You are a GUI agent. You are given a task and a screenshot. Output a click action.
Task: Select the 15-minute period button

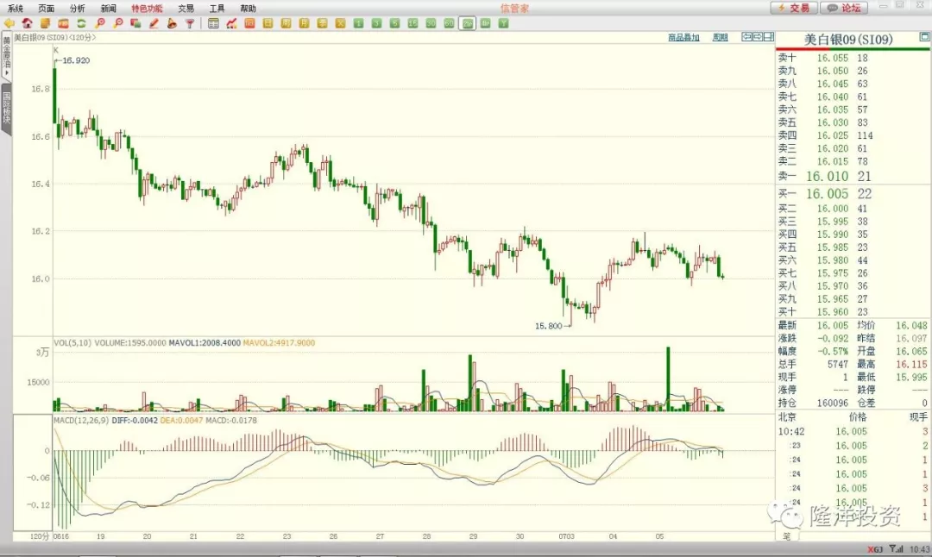point(412,23)
